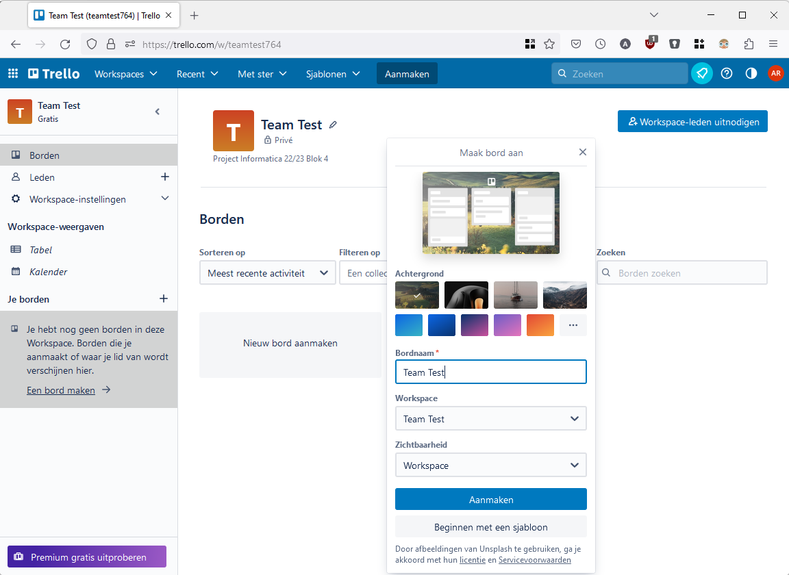Add a member with Leden plus icon
Viewport: 789px width, 575px height.
(x=164, y=177)
